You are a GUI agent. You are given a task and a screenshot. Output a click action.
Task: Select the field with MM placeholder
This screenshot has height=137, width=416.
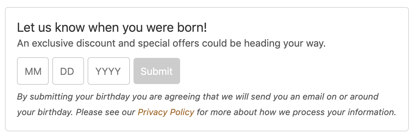click(33, 71)
